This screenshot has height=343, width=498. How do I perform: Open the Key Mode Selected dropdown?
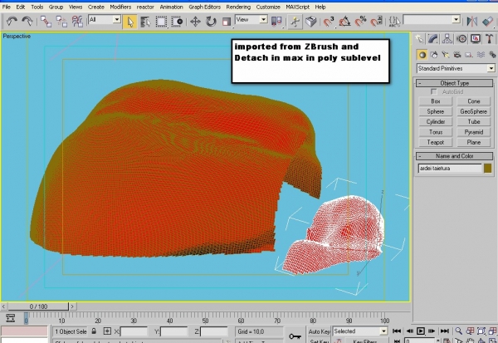tap(360, 331)
